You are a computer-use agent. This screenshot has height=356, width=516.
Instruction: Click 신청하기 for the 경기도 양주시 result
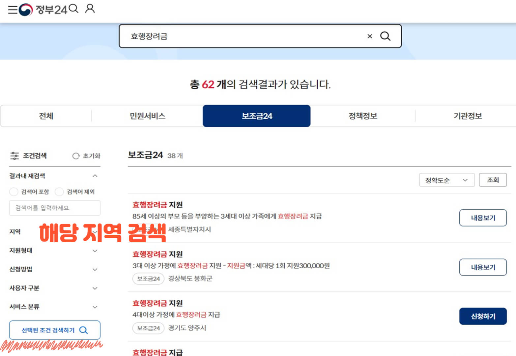pyautogui.click(x=483, y=316)
